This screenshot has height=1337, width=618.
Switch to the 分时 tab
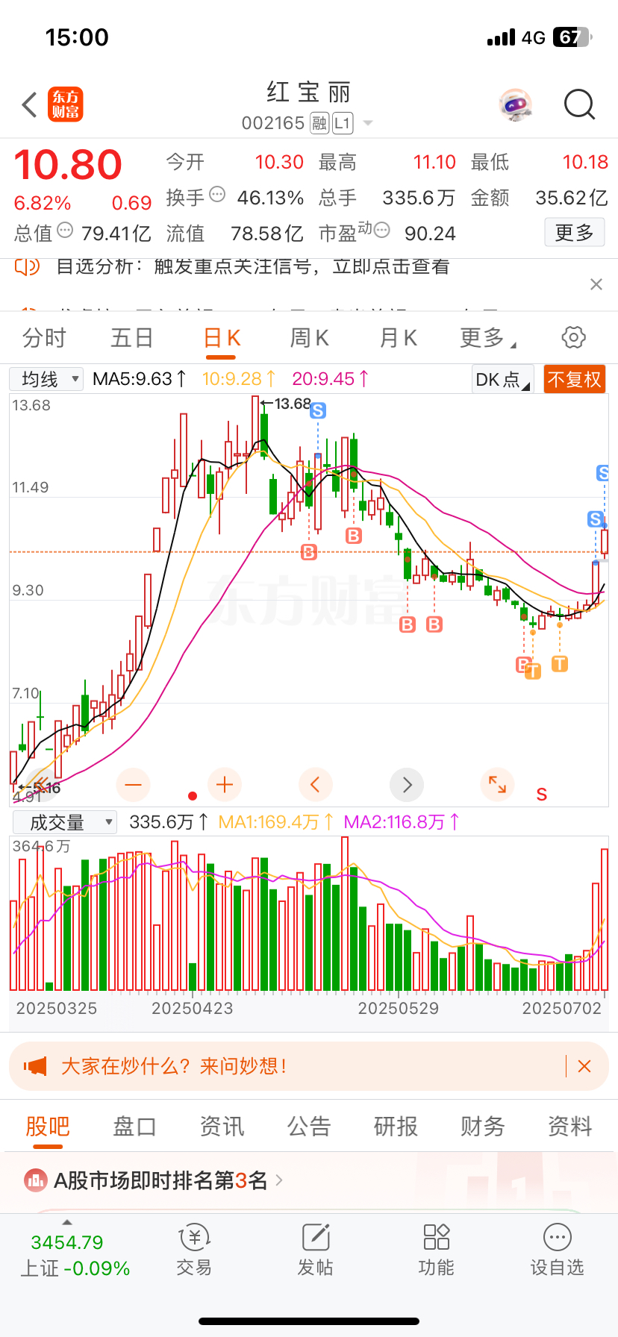tap(44, 338)
